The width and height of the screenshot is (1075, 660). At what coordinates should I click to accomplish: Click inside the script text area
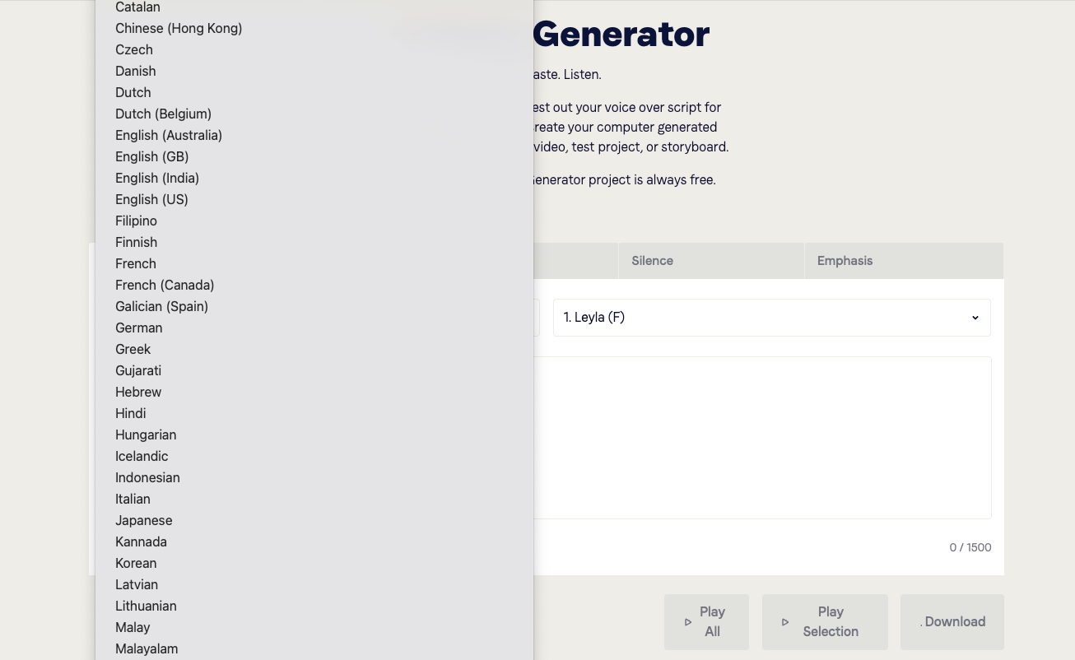pos(761,437)
